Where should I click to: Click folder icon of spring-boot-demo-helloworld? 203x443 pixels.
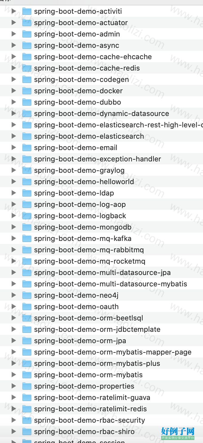[27, 182]
